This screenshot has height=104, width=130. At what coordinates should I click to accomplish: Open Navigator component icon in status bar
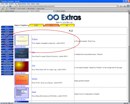pyautogui.click(x=2, y=103)
